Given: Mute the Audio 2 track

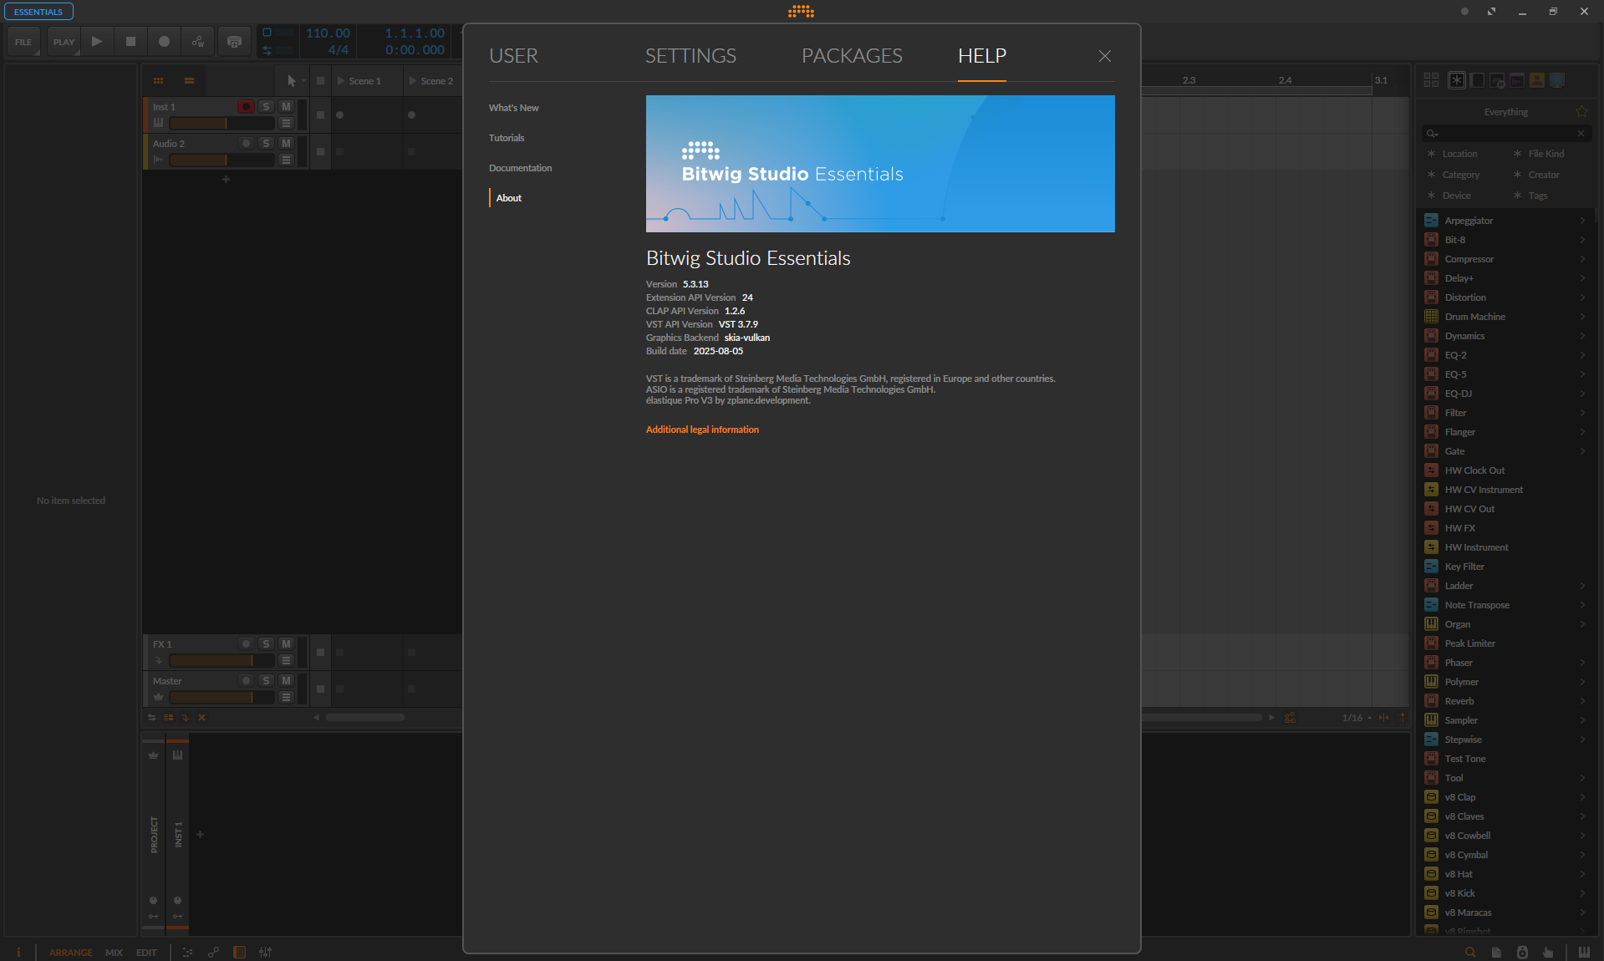Looking at the screenshot, I should (285, 143).
